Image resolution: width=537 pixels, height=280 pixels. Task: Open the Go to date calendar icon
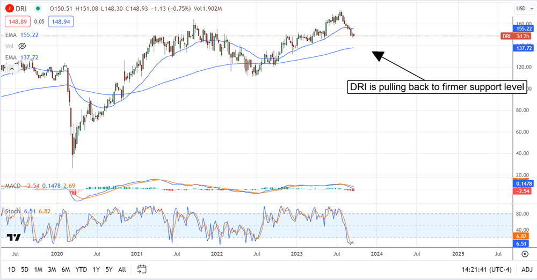tap(142, 269)
